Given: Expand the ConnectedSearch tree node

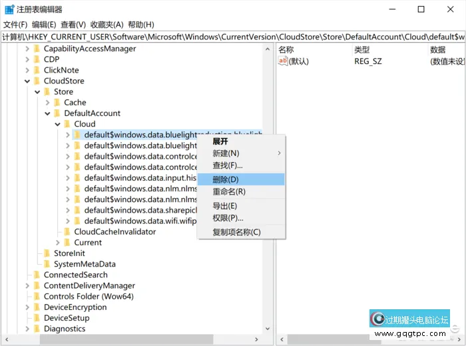Looking at the screenshot, I should coord(27,275).
